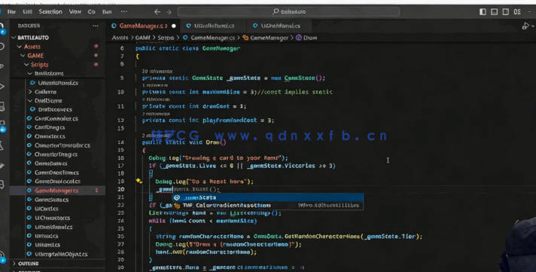This screenshot has height=272, width=536.
Task: Click the C# file icon on UIBattlePanel.cs tab
Action: pos(188,26)
